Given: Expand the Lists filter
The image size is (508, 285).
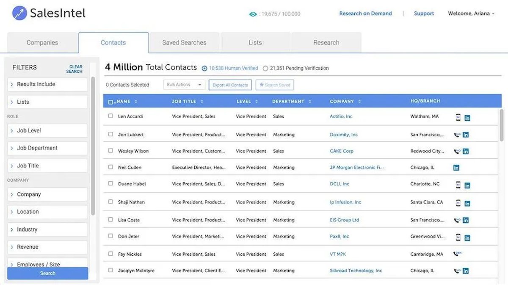Looking at the screenshot, I should click(47, 102).
